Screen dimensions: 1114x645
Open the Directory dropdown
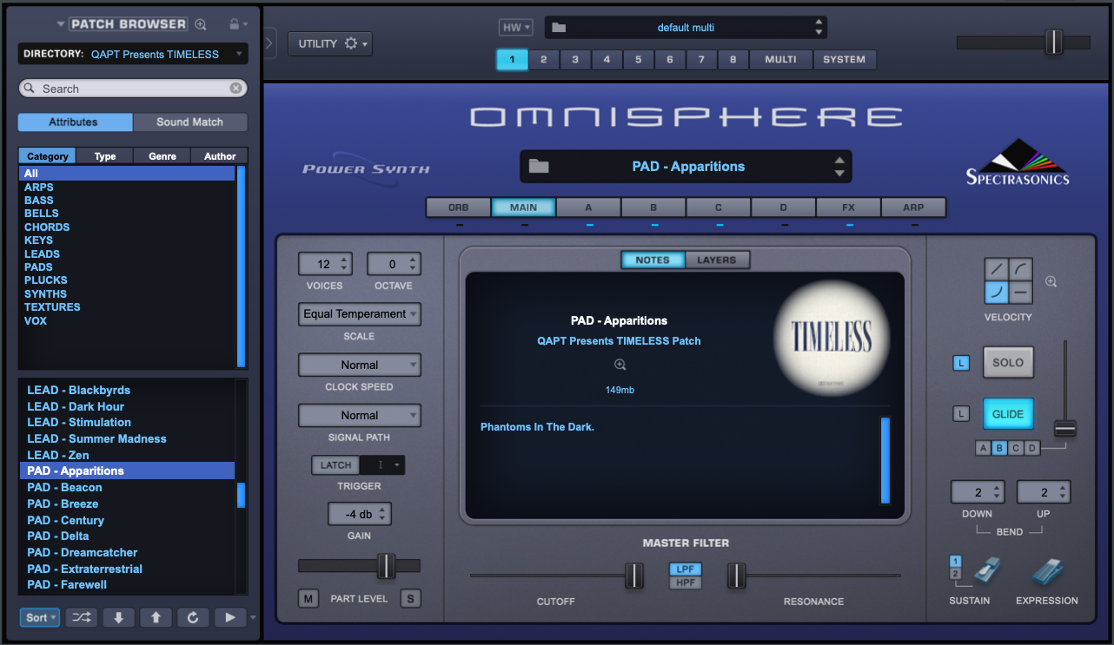coord(133,54)
